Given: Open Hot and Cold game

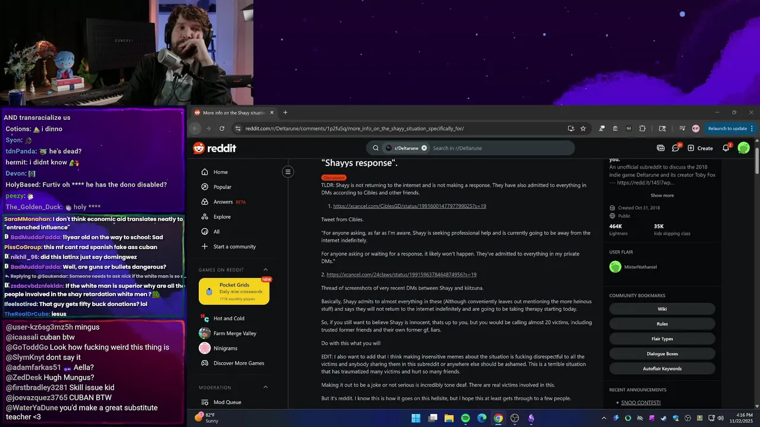Looking at the screenshot, I should pos(229,318).
